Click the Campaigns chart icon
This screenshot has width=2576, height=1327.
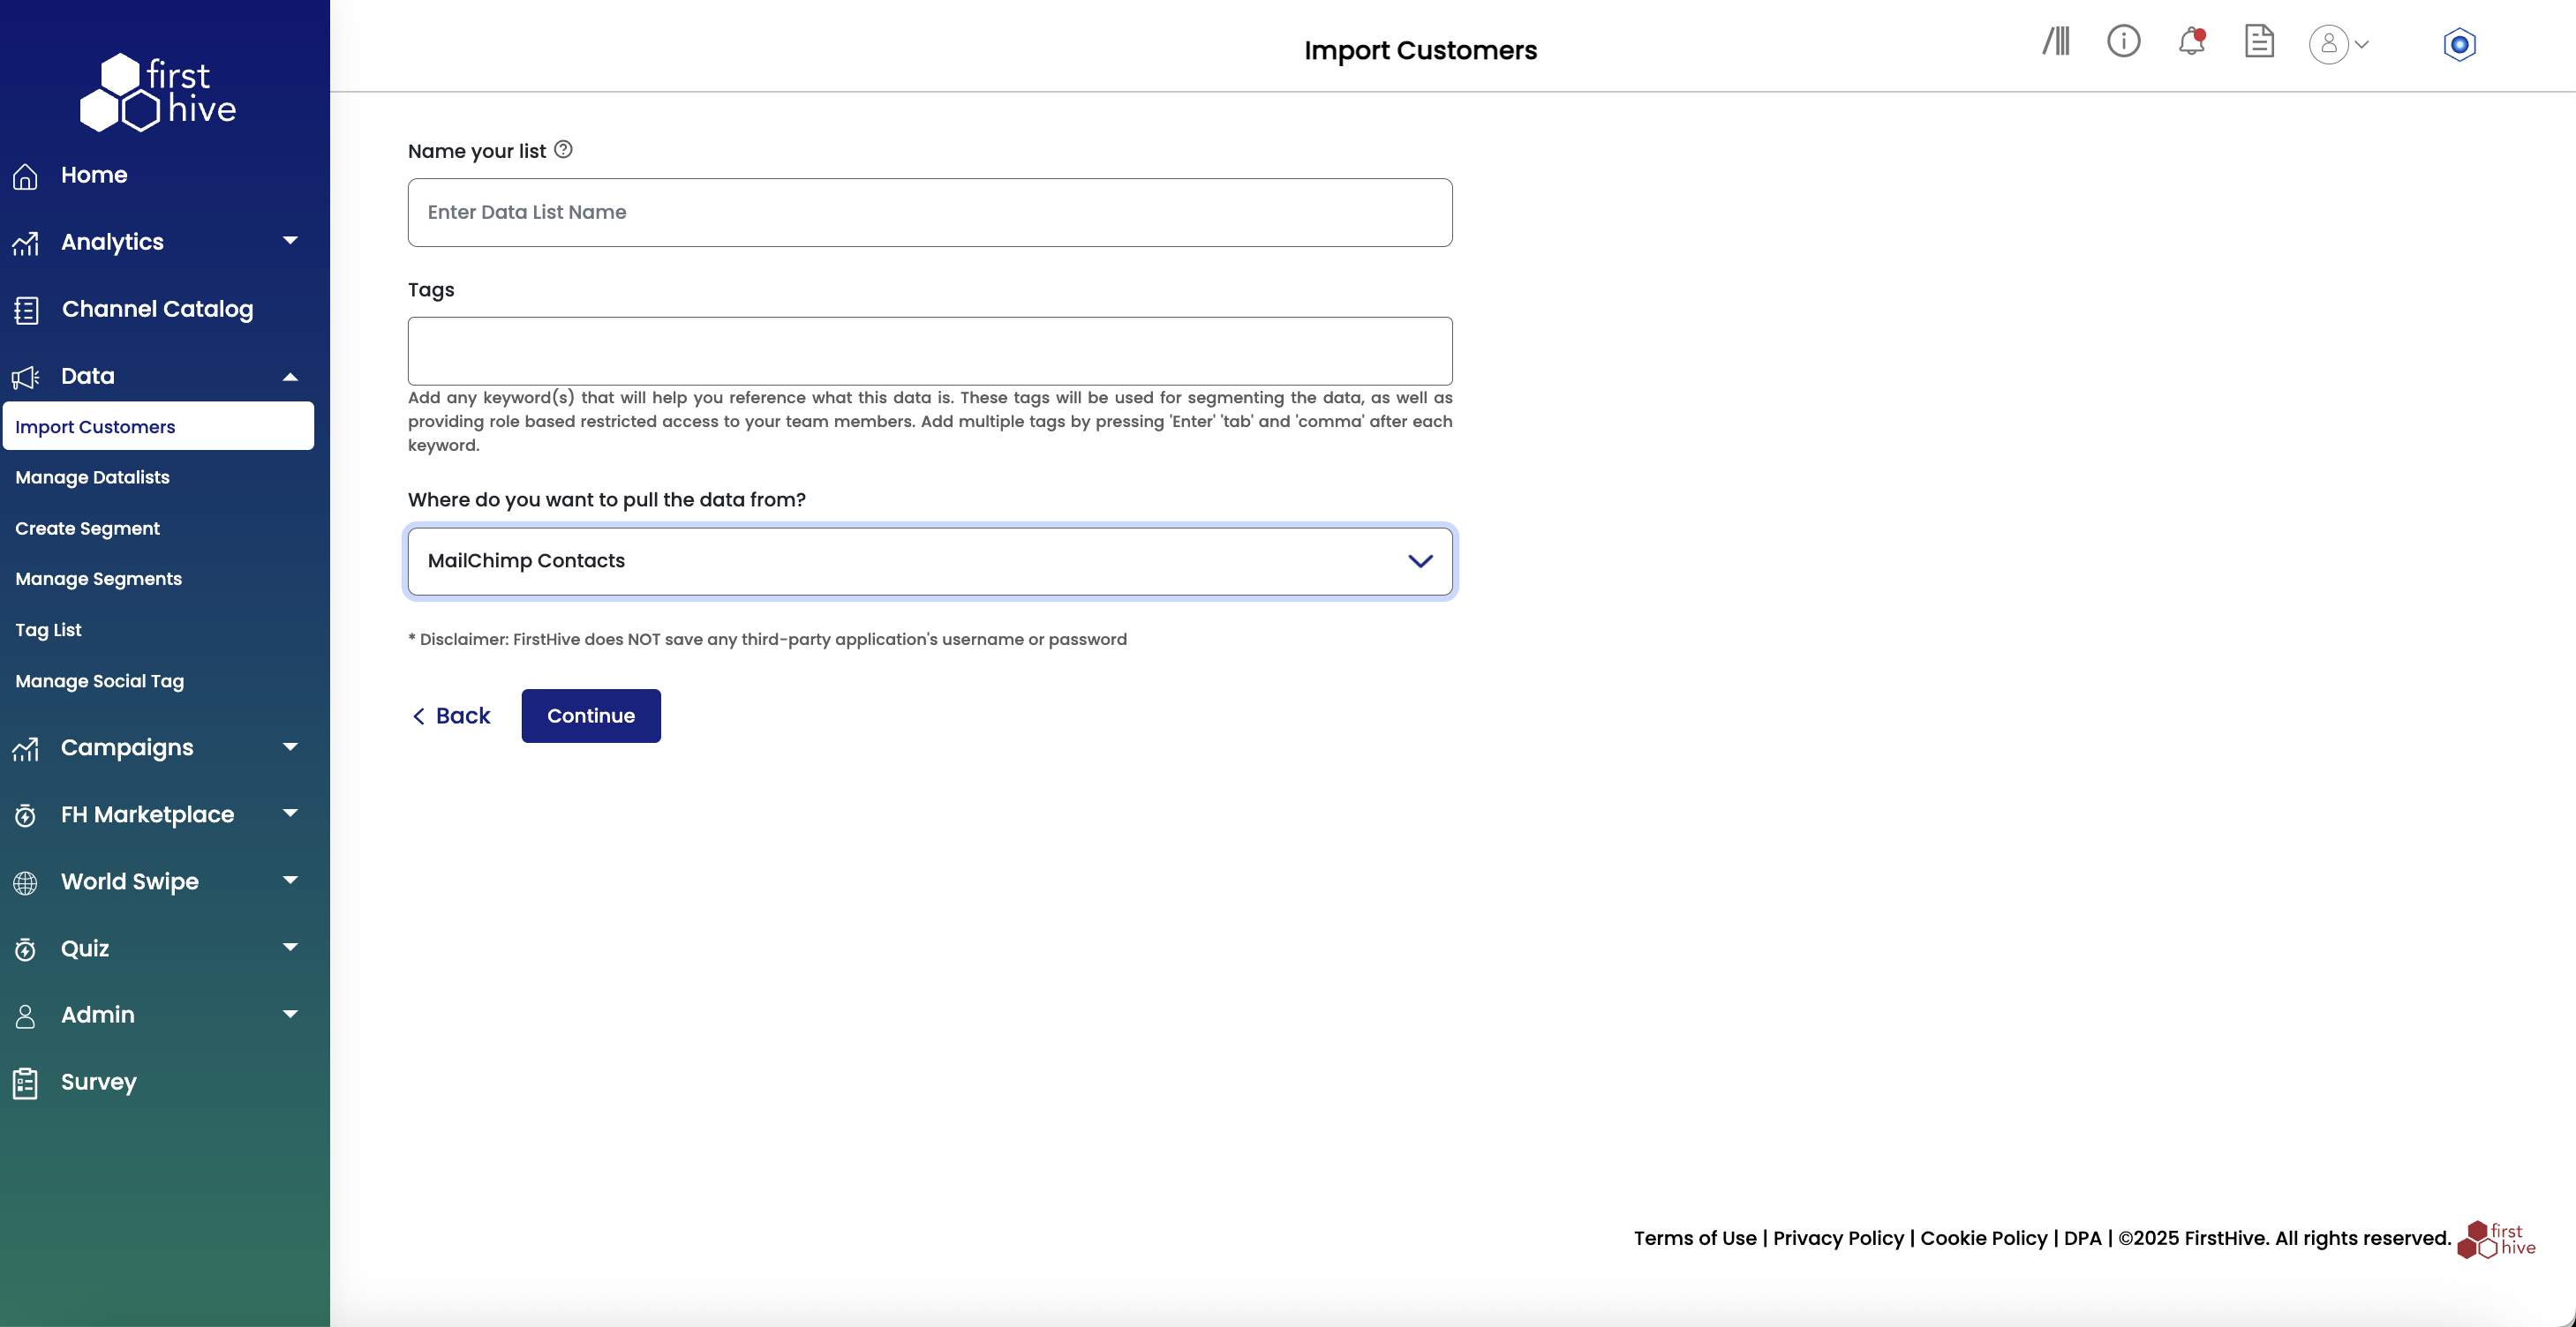(26, 748)
